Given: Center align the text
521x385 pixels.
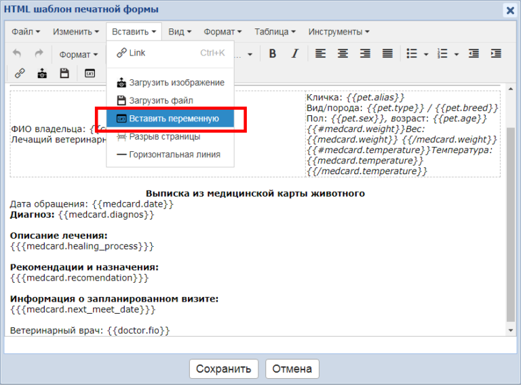Looking at the screenshot, I should 343,54.
